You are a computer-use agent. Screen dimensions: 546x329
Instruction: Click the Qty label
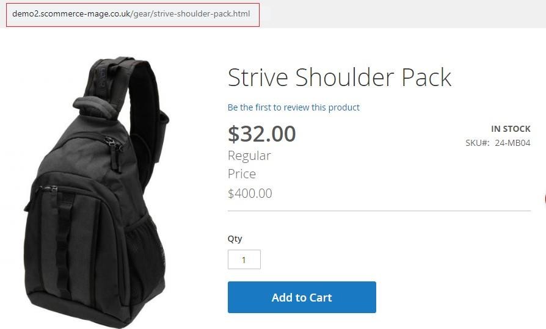pyautogui.click(x=235, y=239)
